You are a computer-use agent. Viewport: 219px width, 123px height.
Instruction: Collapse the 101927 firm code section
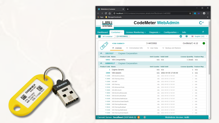101,53
